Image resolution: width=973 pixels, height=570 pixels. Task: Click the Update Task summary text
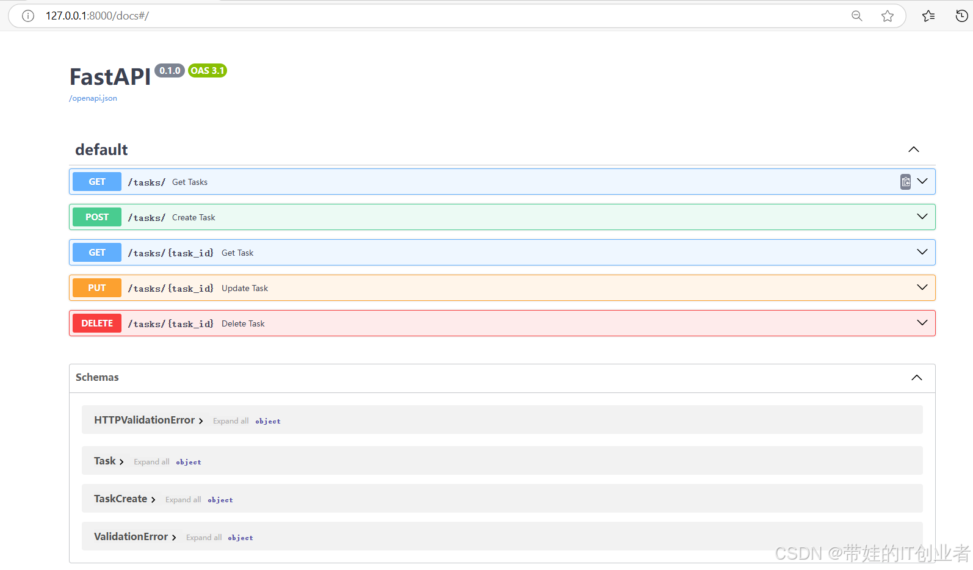pyautogui.click(x=245, y=288)
